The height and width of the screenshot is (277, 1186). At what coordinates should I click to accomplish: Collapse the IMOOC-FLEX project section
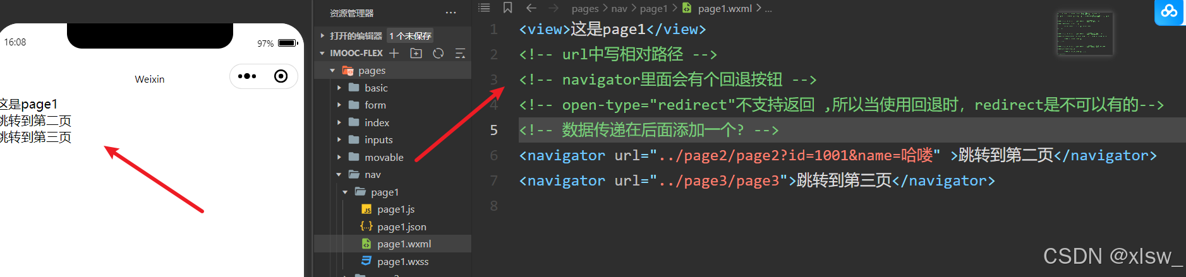322,53
